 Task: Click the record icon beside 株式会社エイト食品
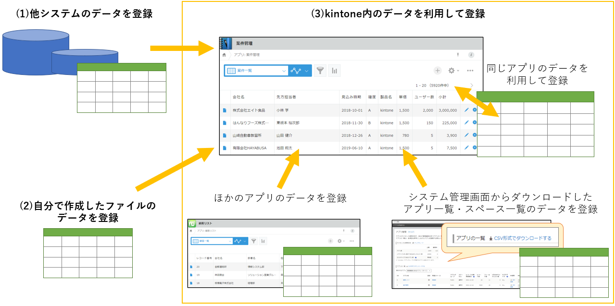click(x=225, y=110)
